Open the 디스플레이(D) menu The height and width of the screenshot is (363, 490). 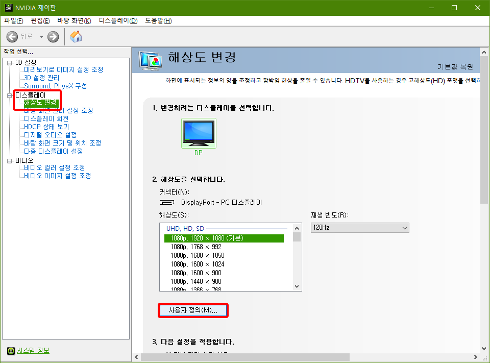118,20
